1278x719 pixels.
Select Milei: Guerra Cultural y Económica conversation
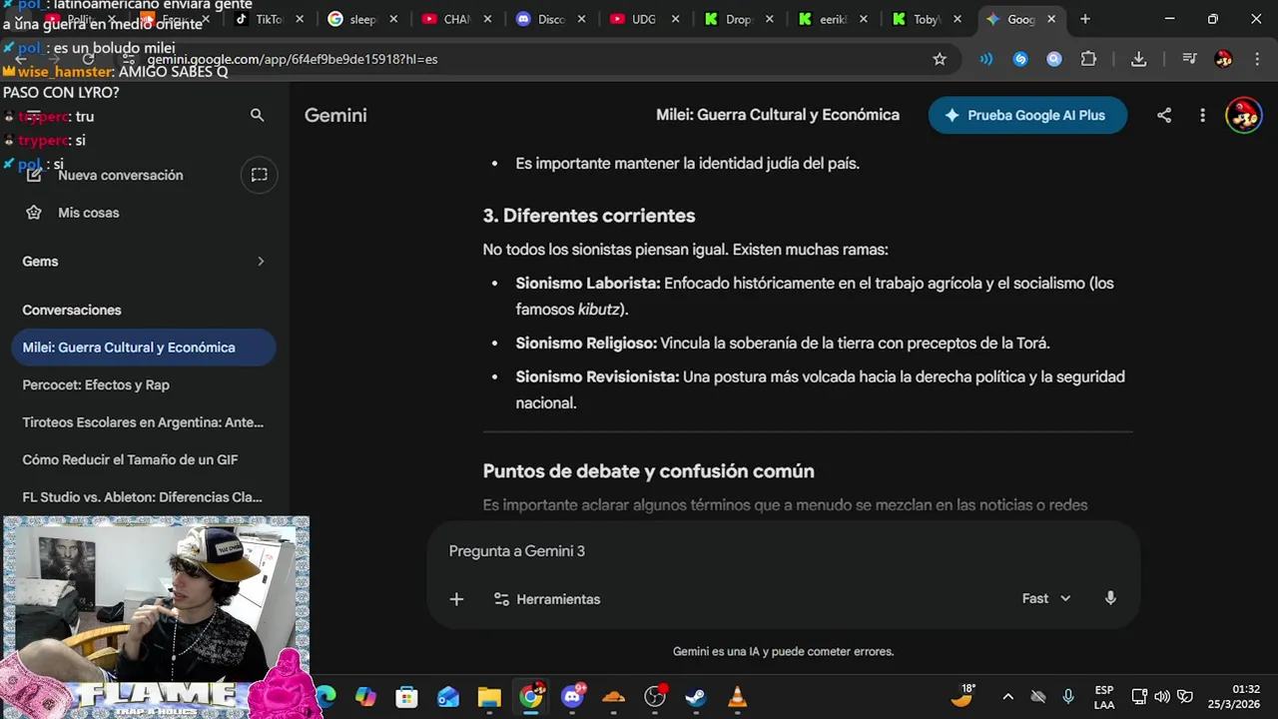coord(143,348)
